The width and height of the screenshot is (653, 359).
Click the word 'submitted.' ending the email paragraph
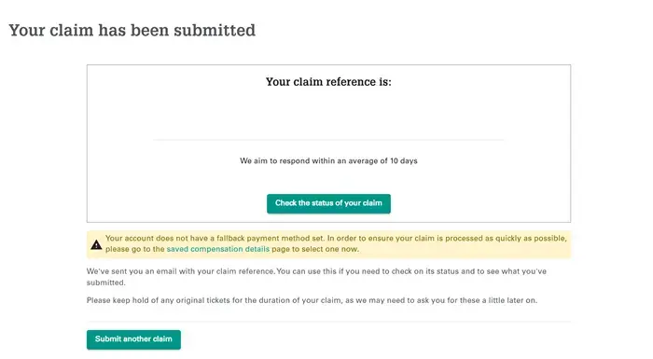[105, 283]
